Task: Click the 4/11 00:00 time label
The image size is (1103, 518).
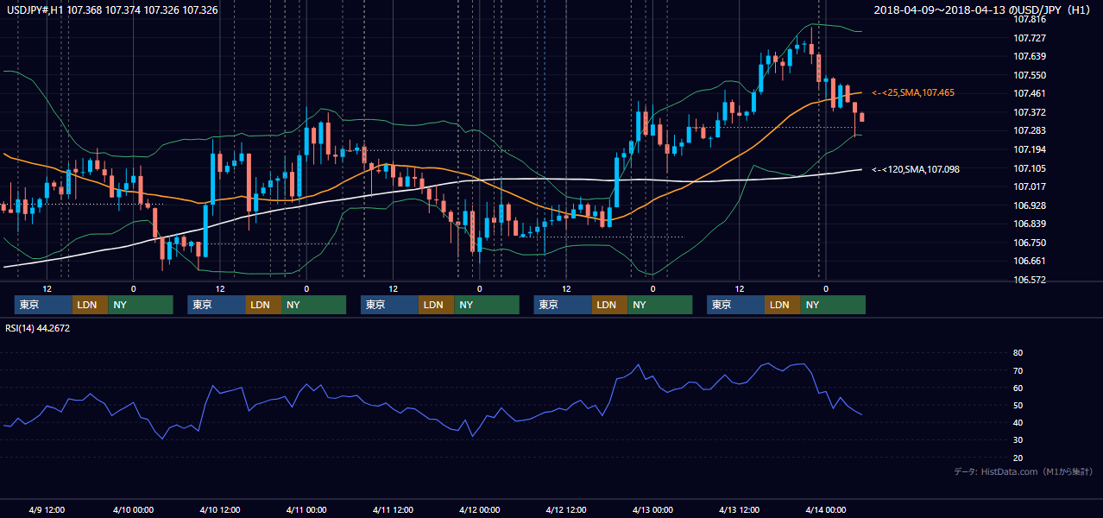Action: (306, 509)
